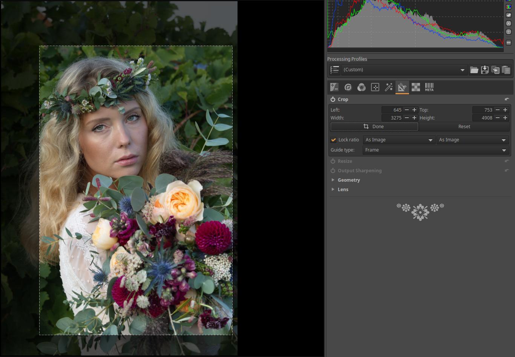Screen dimensions: 515x357
Task: Save the current processing profile
Action: tap(485, 70)
